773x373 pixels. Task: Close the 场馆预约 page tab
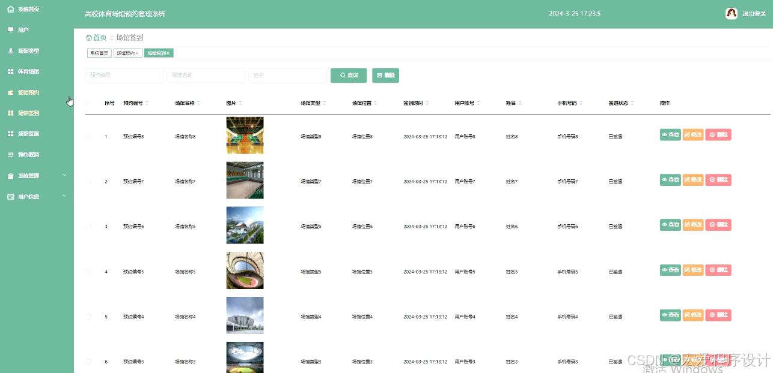[x=137, y=53]
